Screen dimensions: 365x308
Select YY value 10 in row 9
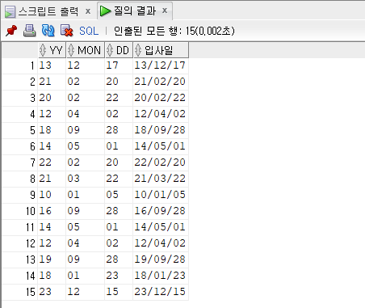pos(52,195)
